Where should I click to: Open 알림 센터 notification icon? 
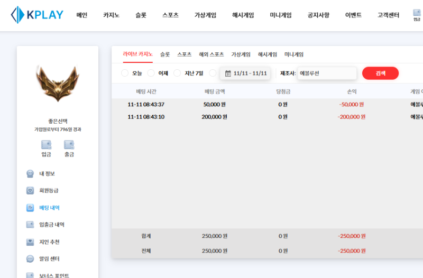pyautogui.click(x=30, y=259)
